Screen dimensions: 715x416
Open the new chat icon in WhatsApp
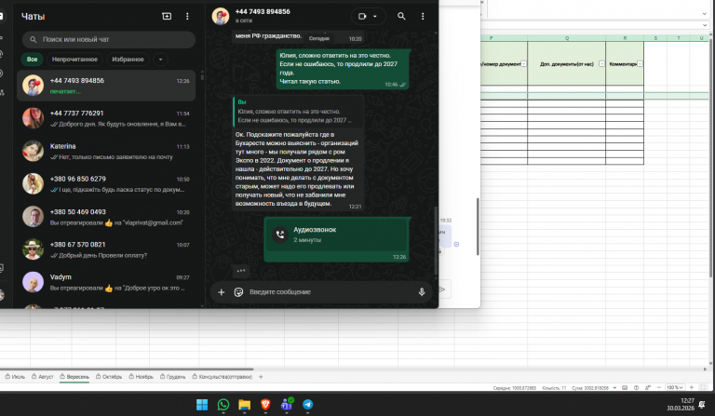click(x=167, y=16)
